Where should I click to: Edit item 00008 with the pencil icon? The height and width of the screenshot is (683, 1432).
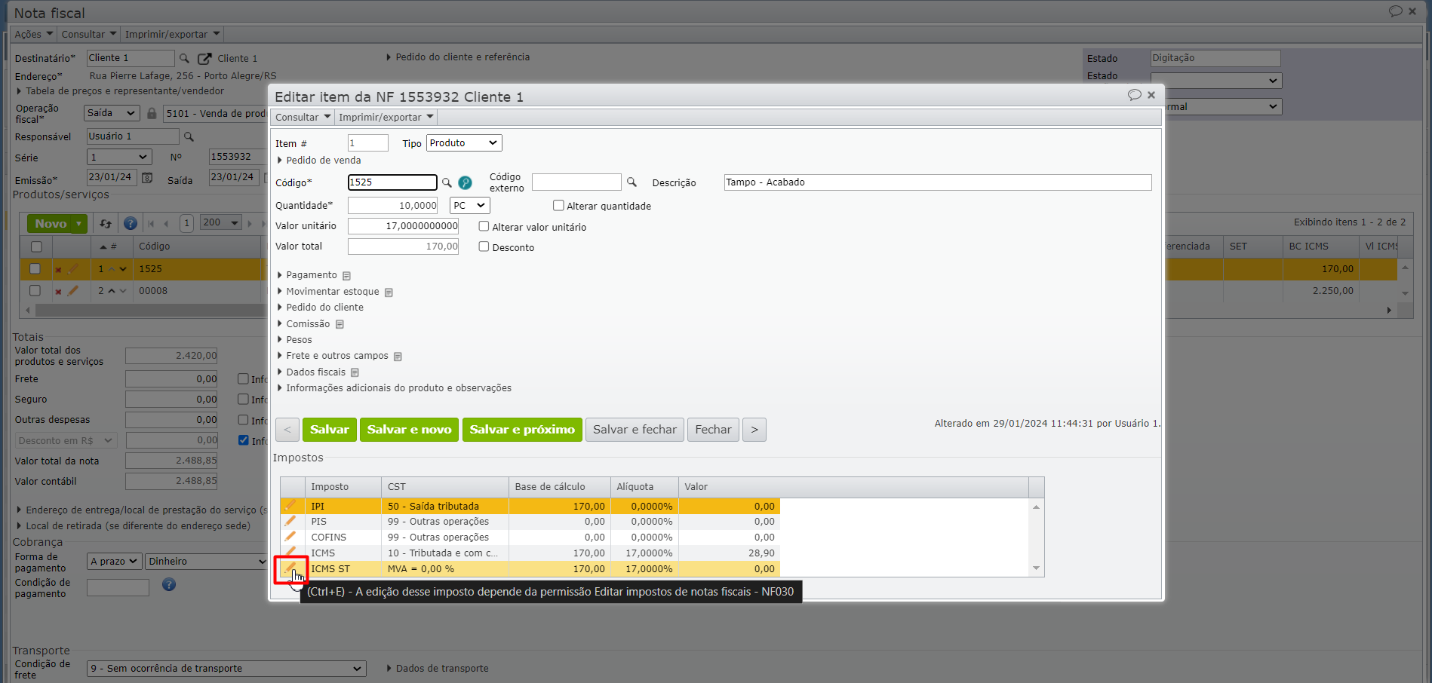tap(73, 290)
